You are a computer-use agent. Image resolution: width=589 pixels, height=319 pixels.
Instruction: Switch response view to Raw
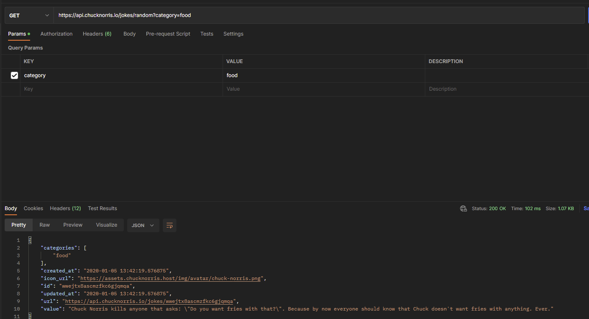pos(44,225)
